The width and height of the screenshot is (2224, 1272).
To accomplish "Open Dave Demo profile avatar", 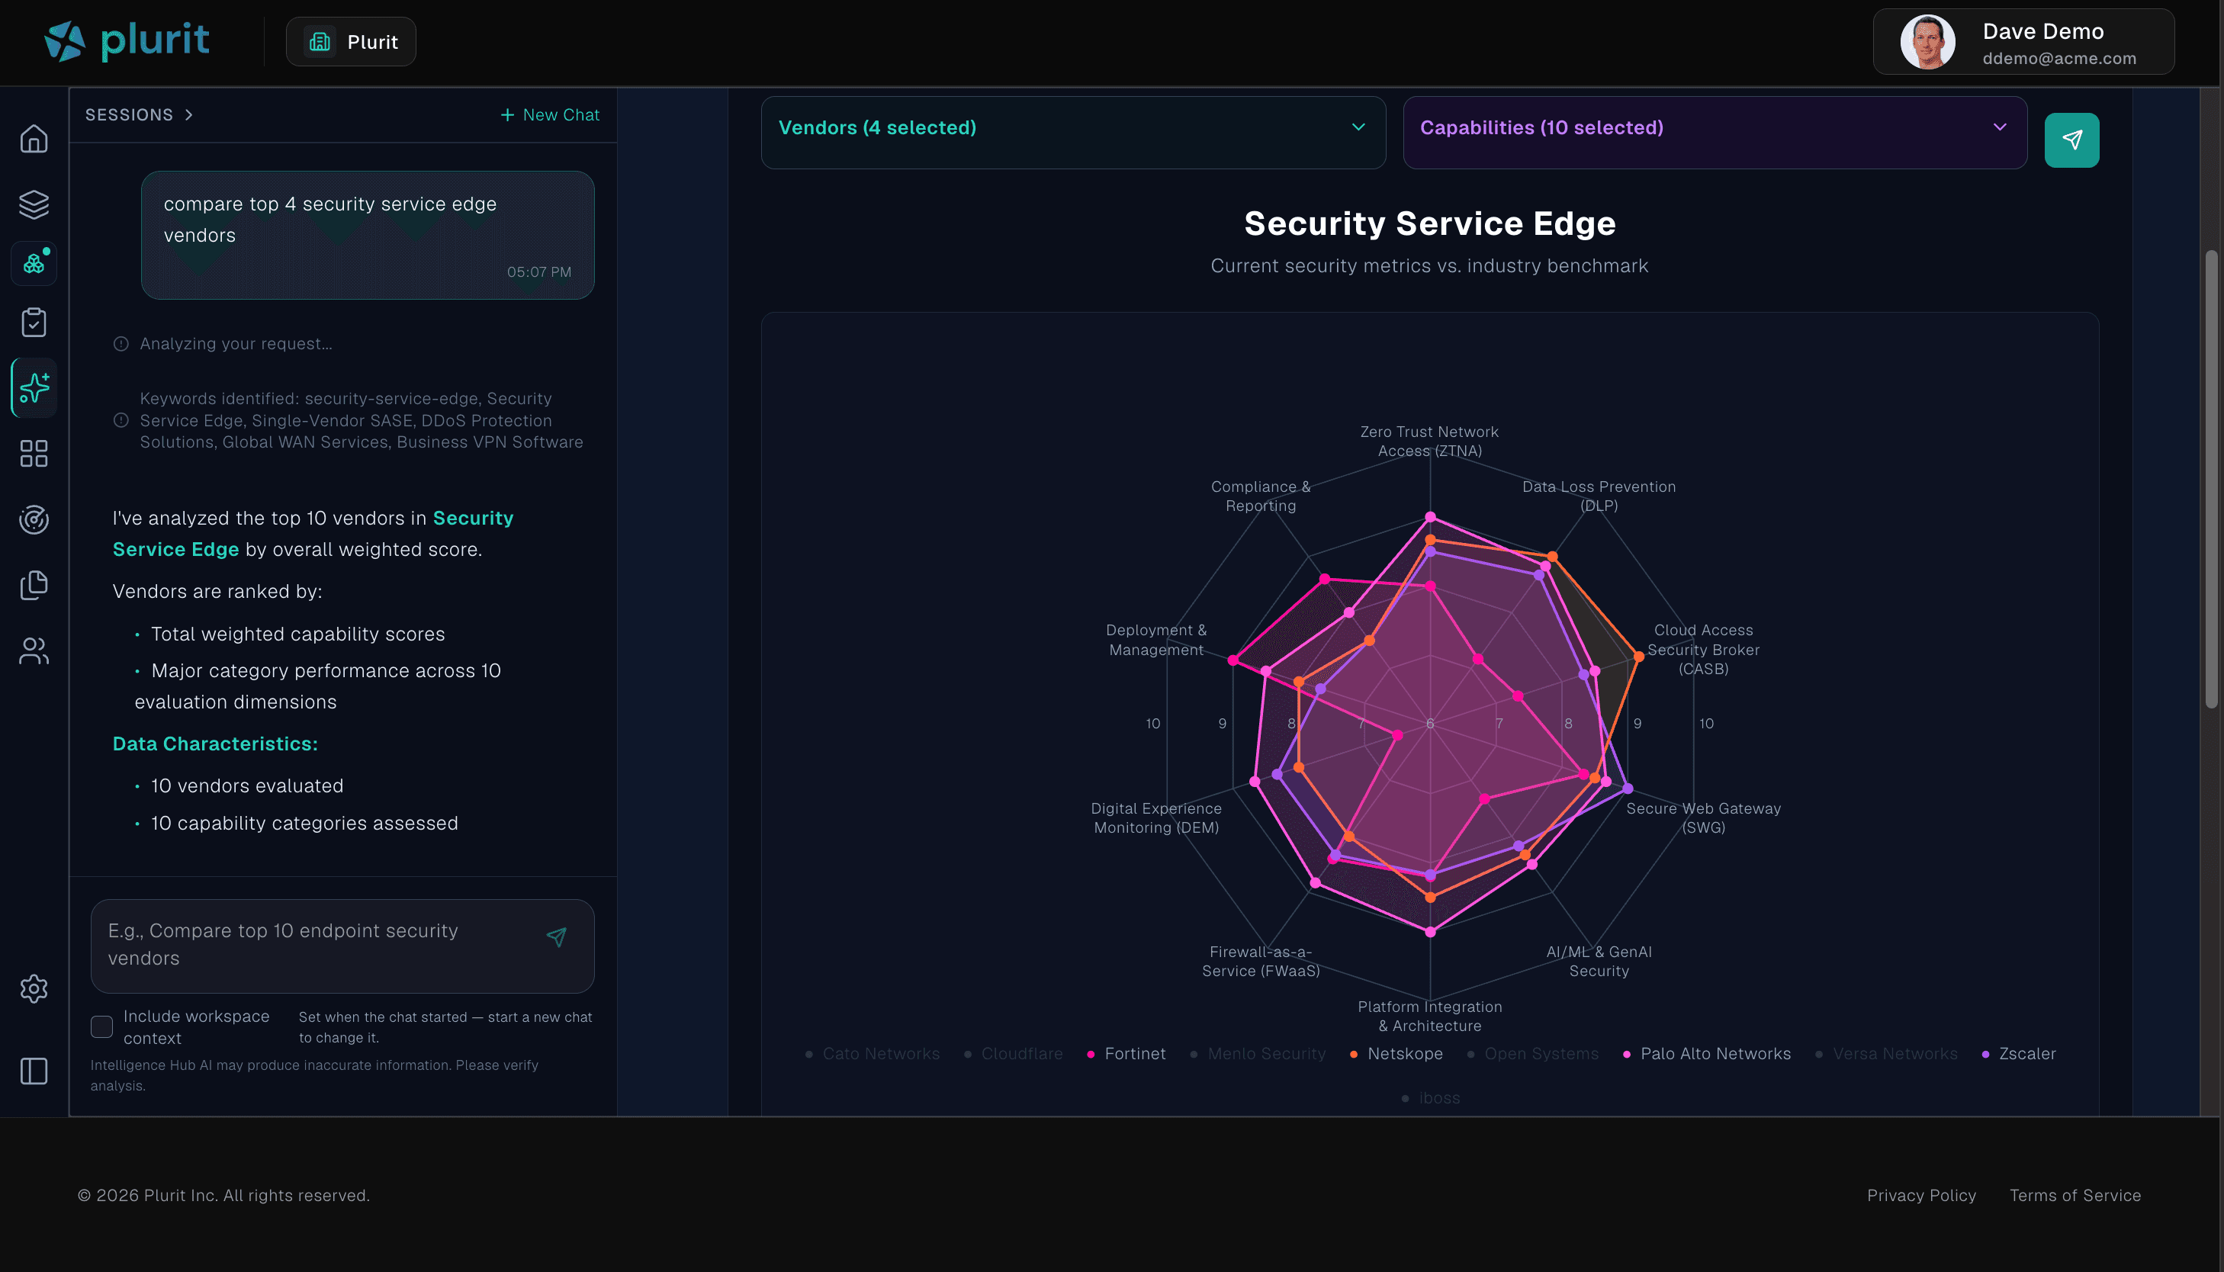I will (x=1928, y=42).
